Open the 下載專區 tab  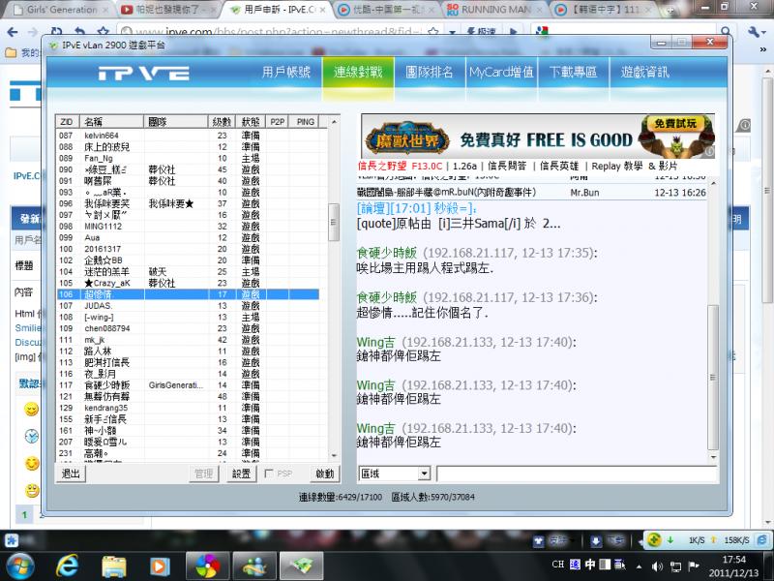pyautogui.click(x=573, y=73)
